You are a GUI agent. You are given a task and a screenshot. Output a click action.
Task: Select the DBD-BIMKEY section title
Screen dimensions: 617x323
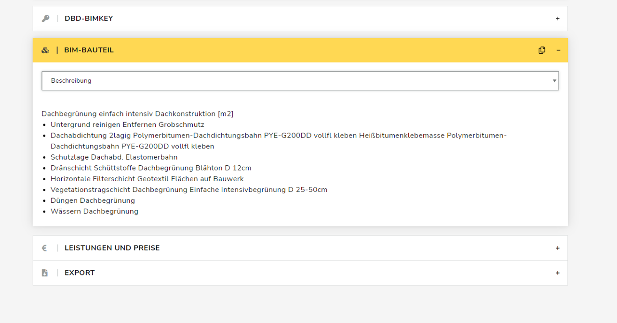(x=89, y=19)
